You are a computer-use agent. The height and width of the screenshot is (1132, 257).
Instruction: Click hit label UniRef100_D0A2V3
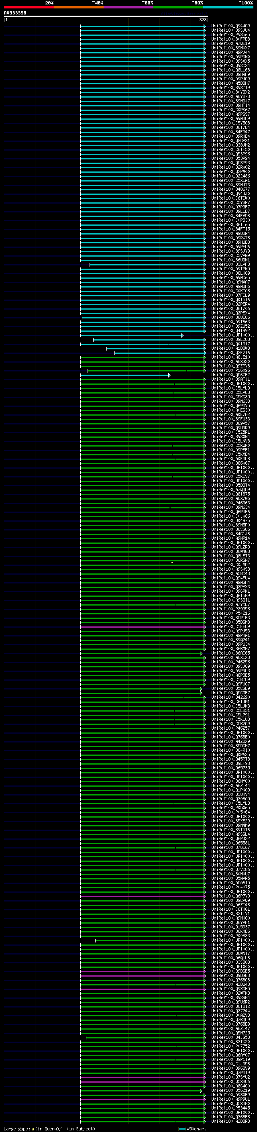(x=230, y=1015)
